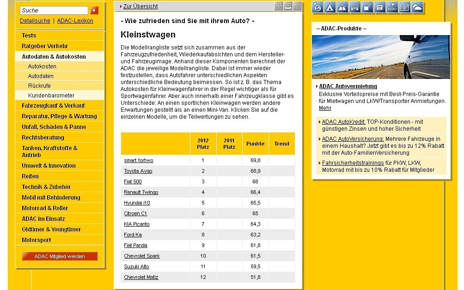Open the fuel pump icon

(367, 7)
